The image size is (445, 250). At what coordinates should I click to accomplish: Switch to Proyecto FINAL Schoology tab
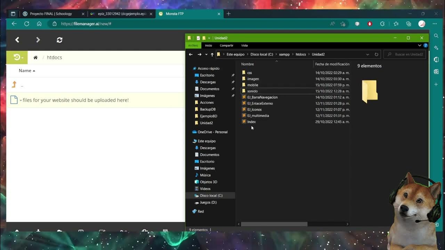(x=51, y=14)
